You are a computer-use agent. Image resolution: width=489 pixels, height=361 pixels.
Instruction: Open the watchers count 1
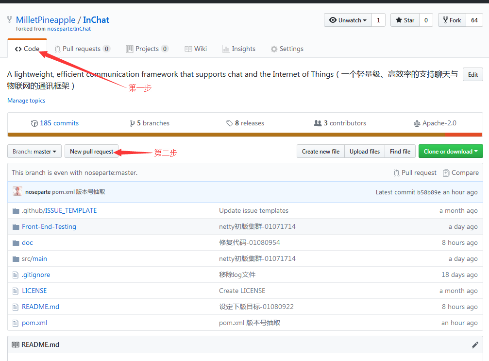coord(378,20)
